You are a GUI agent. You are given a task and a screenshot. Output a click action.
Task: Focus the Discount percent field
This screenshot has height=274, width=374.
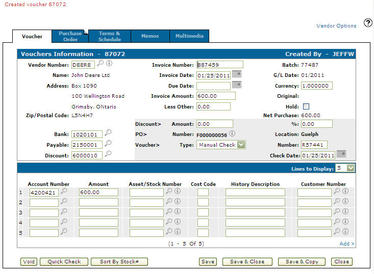317,124
